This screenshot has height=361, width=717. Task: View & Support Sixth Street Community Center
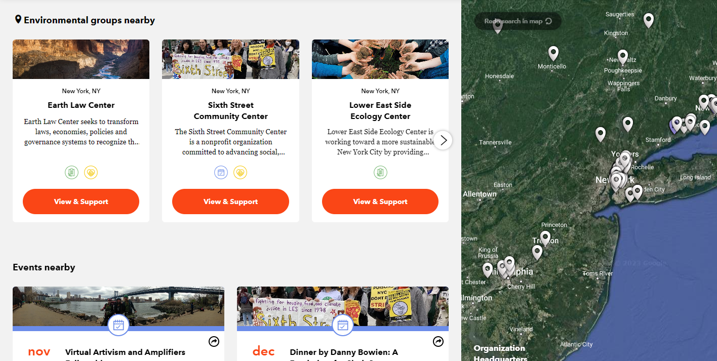230,202
